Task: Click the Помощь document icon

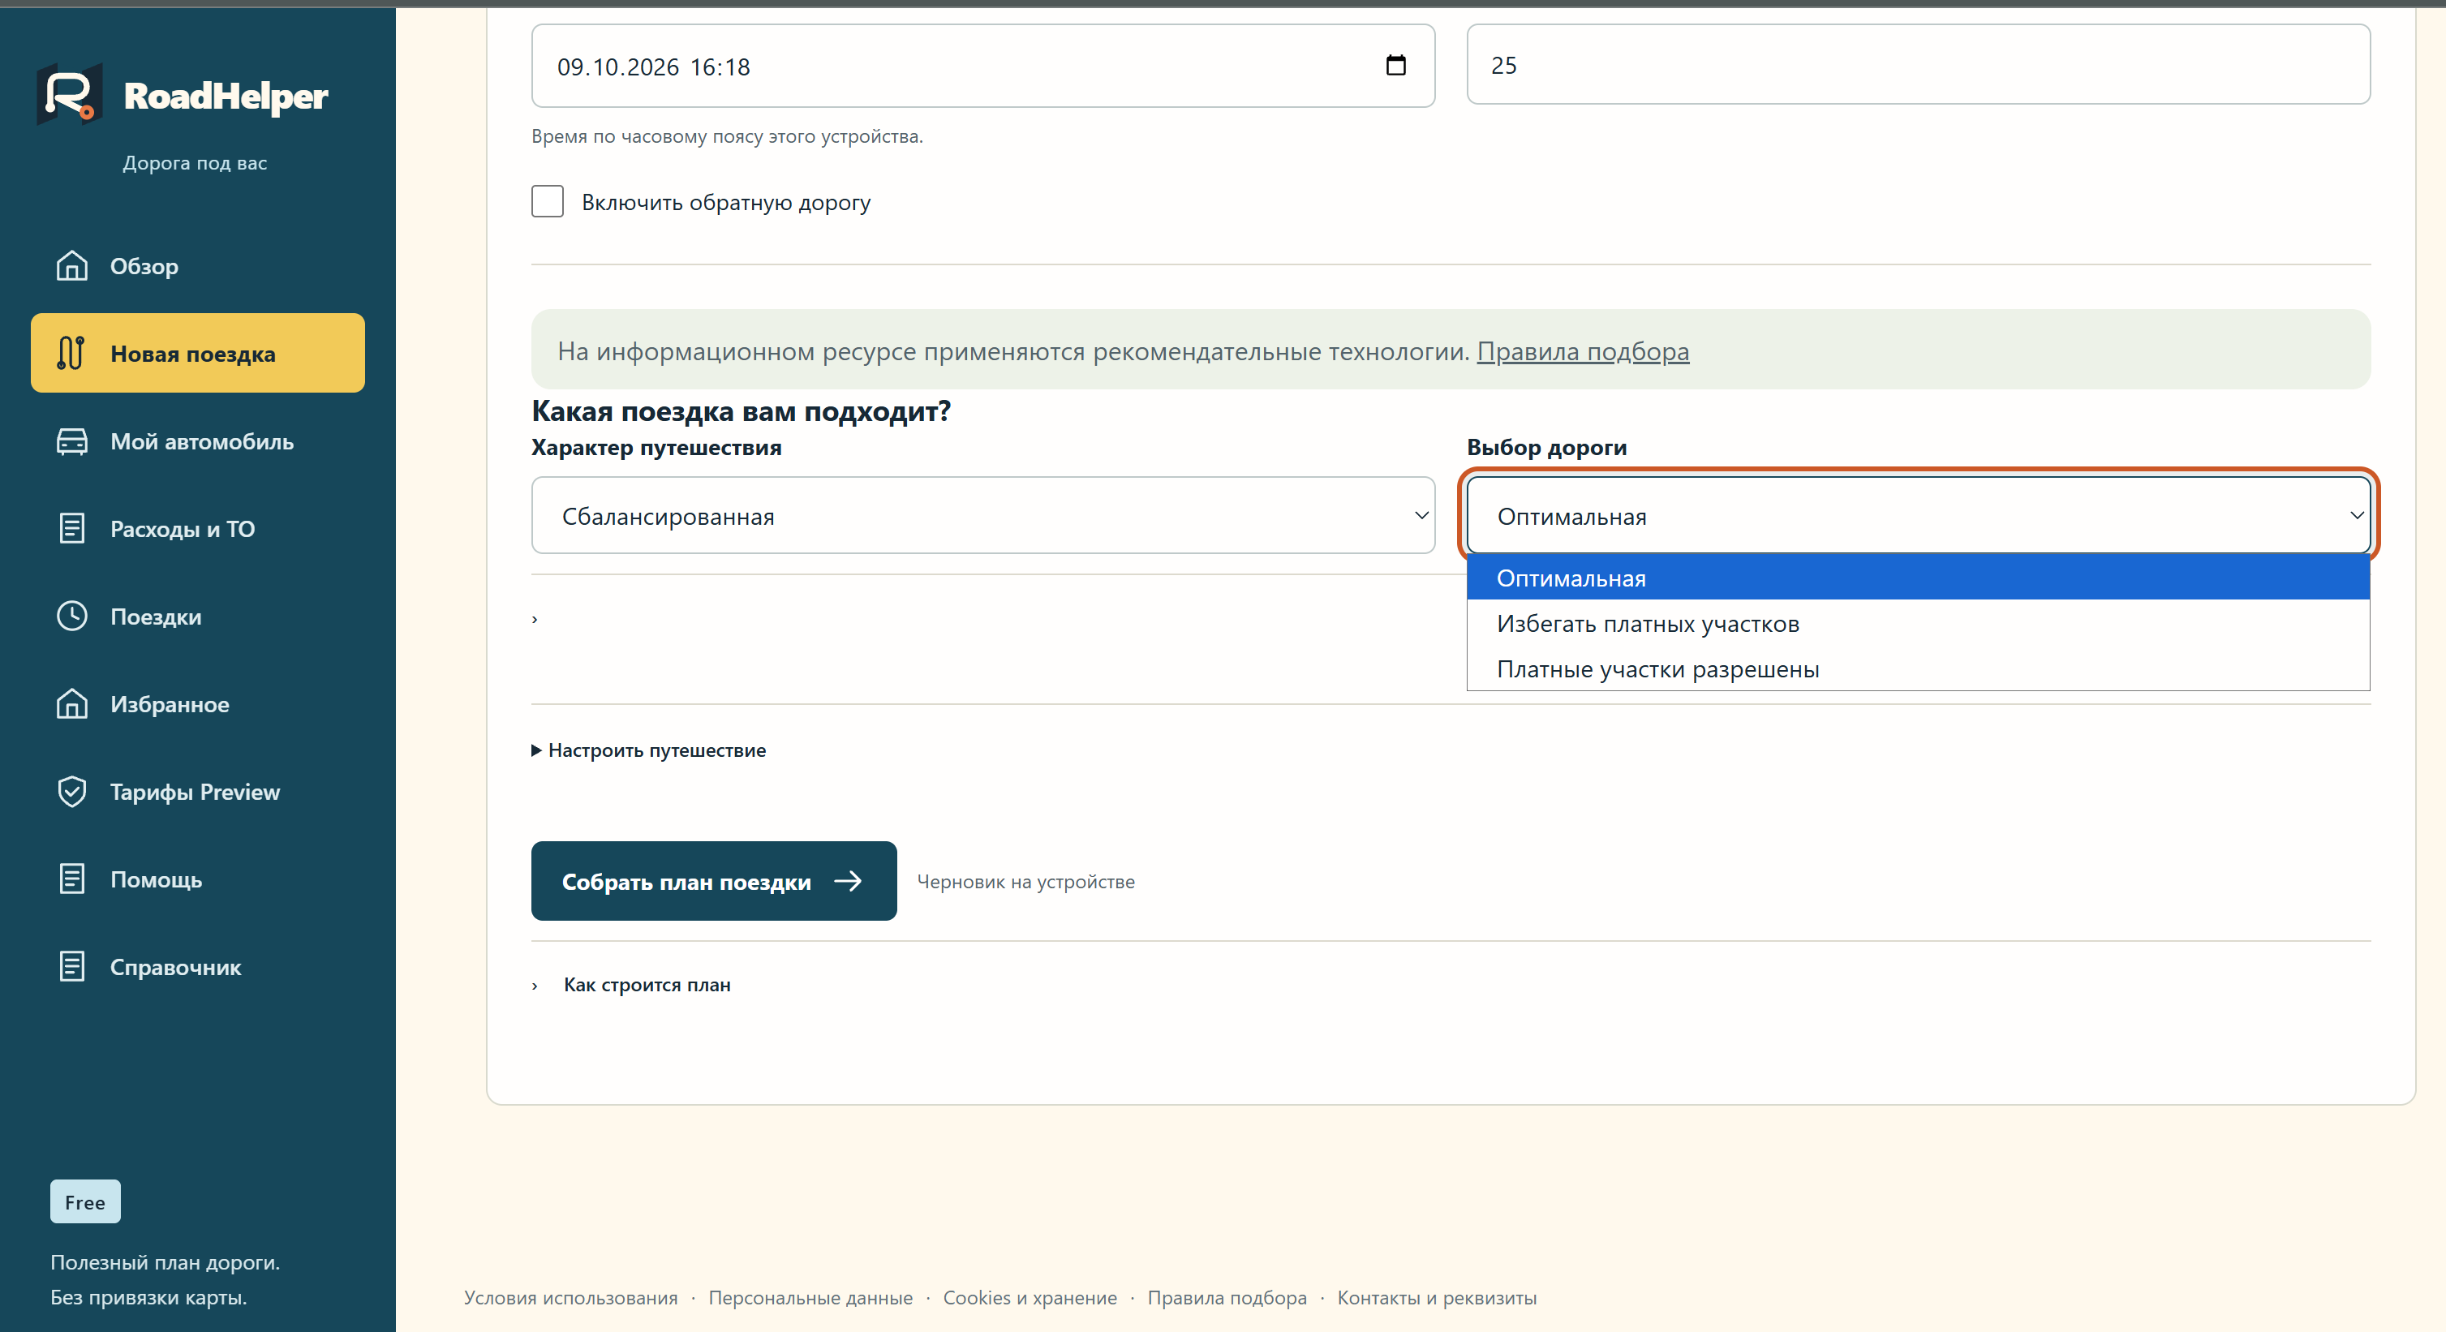Action: tap(72, 879)
